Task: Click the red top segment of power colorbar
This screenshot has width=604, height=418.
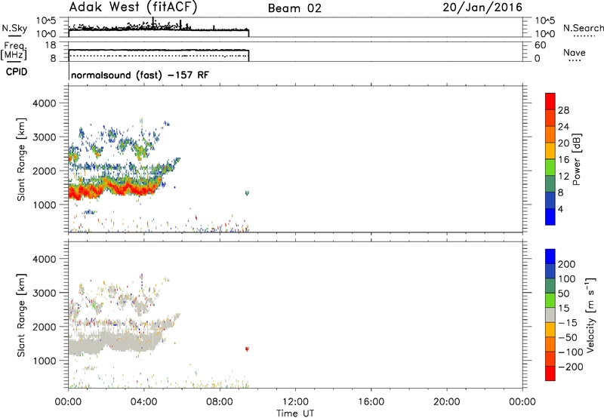Action: point(550,101)
